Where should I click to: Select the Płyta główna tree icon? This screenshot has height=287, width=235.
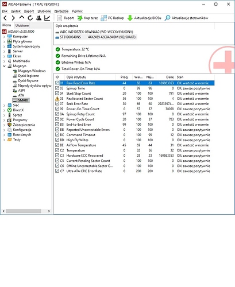point(10,41)
